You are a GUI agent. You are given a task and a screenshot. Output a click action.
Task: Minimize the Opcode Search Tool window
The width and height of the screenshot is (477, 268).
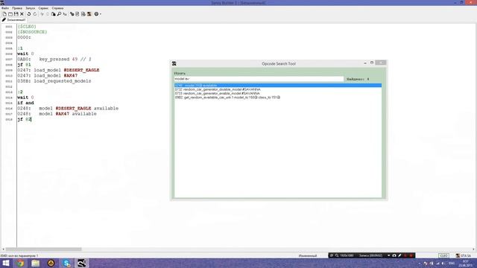365,63
